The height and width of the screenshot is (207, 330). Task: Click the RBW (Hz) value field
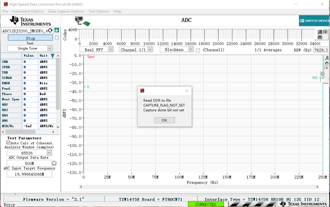321,50
